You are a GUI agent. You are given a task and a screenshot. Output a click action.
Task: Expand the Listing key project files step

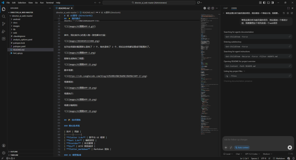point(234,71)
